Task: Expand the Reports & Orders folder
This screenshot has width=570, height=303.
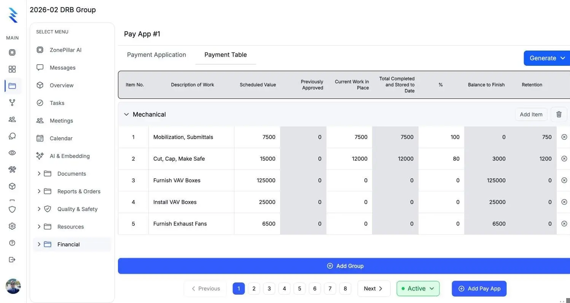Action: (39, 191)
